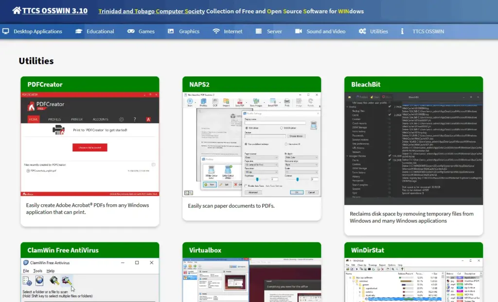Select the NAPS2 card heading
The image size is (498, 302).
click(200, 84)
